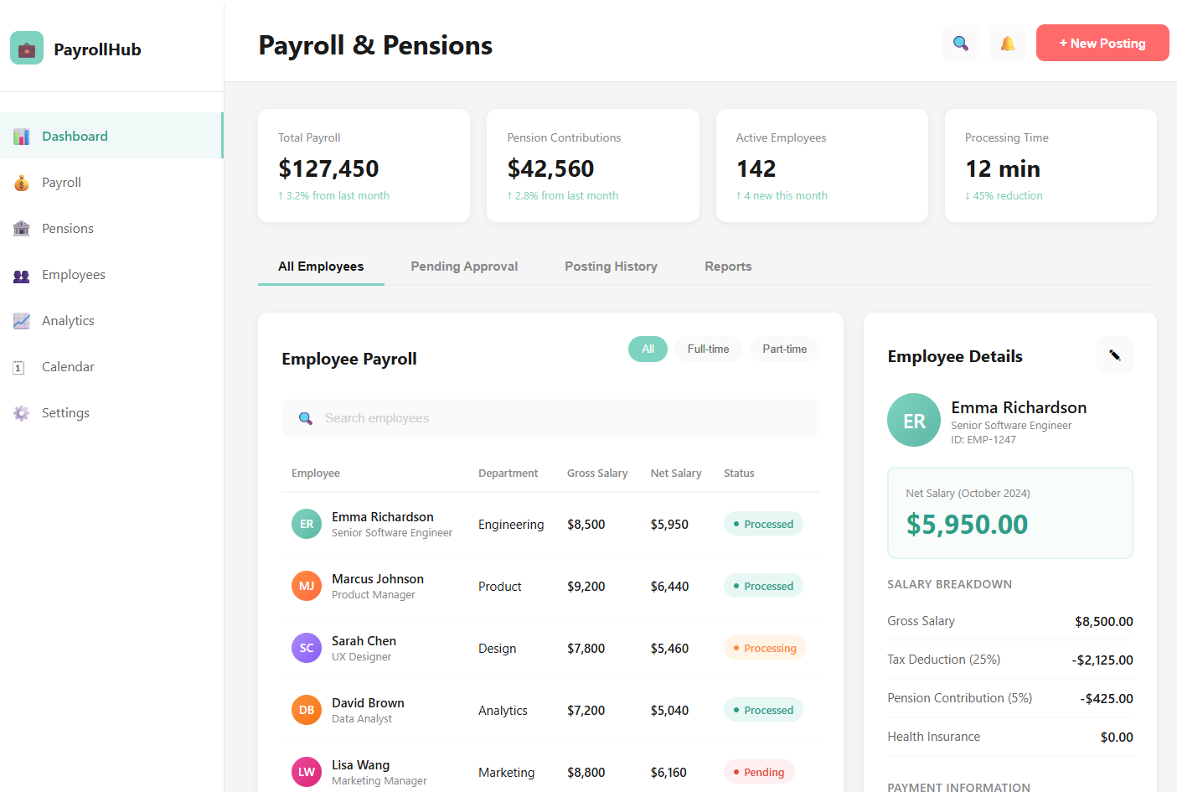Enable the All employees filter pill
The height and width of the screenshot is (792, 1177).
[x=648, y=349]
